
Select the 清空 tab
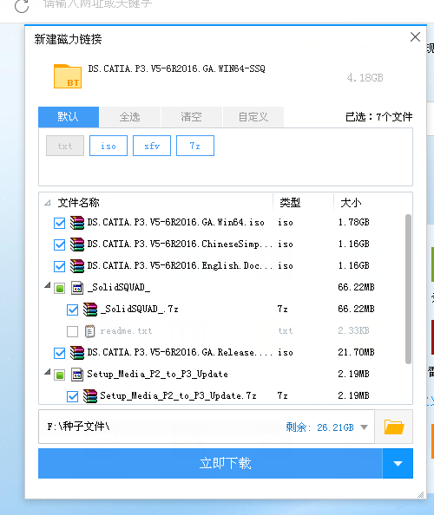191,117
